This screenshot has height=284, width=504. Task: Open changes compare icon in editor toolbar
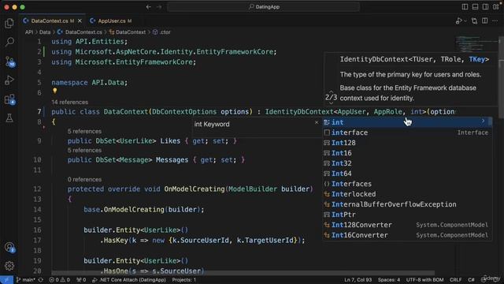pyautogui.click(x=474, y=21)
